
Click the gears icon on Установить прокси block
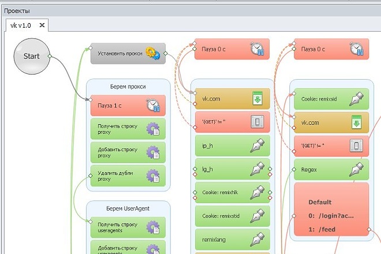pos(153,53)
